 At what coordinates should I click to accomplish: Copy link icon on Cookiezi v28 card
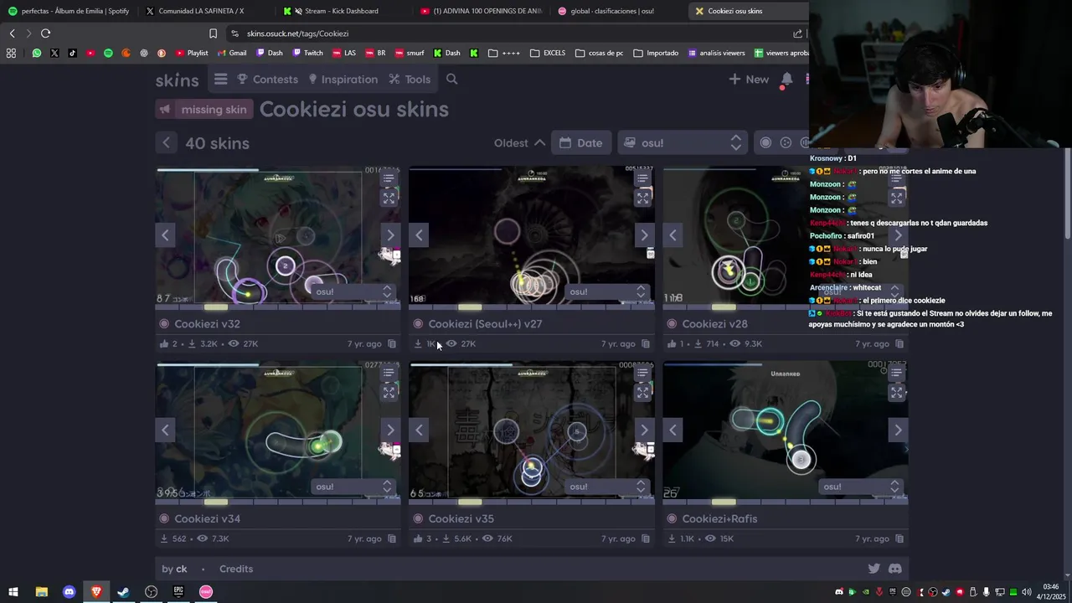pos(899,343)
